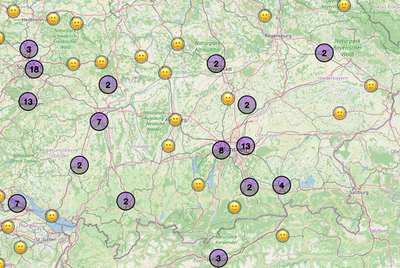The height and width of the screenshot is (268, 400).
Task: Click the Naturpark Altmühltal label
Action: pyautogui.click(x=208, y=46)
